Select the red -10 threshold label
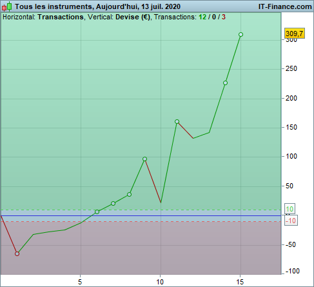This screenshot has width=314, height=287. [291, 221]
